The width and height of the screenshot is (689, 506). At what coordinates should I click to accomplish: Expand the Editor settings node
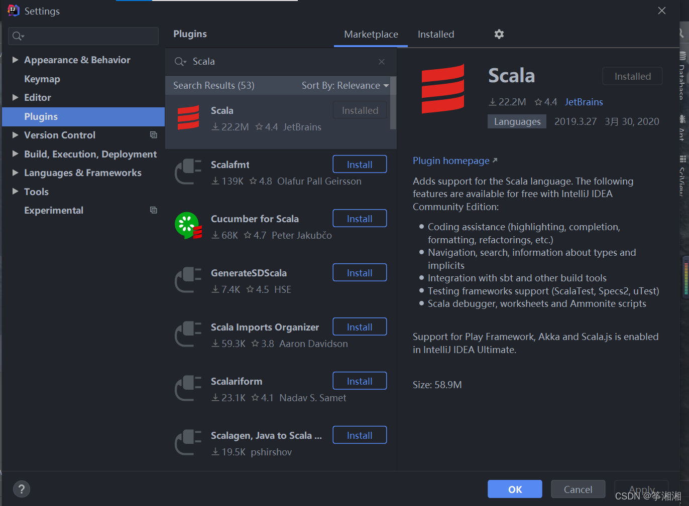[x=15, y=97]
